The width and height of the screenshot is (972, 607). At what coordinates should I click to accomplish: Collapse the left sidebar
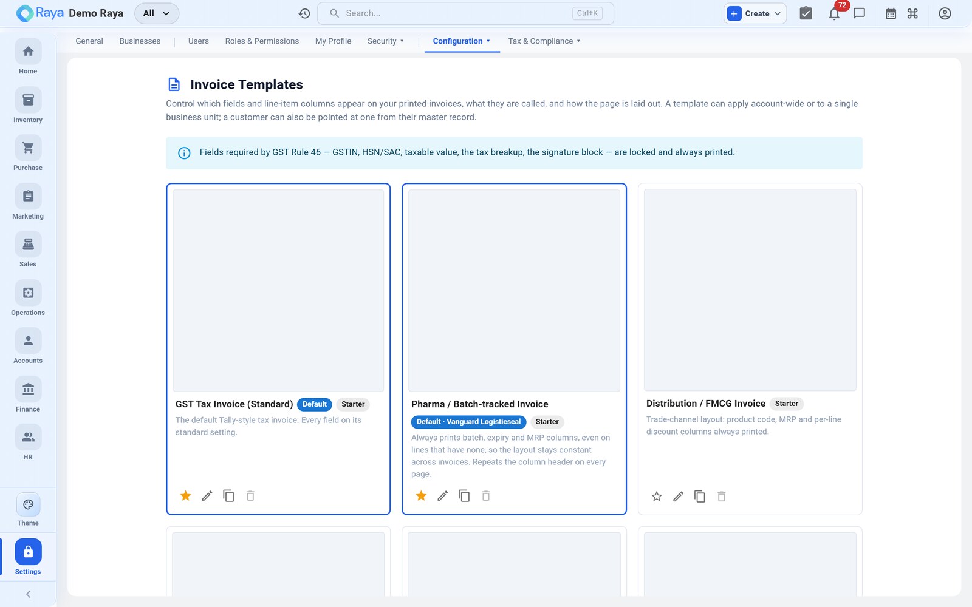(28, 594)
